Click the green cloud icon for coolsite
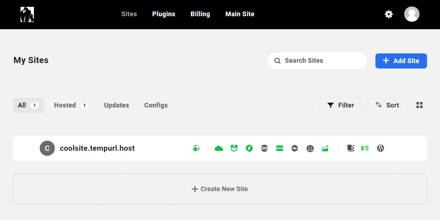Viewport: 440px width, 220px height. [x=219, y=148]
